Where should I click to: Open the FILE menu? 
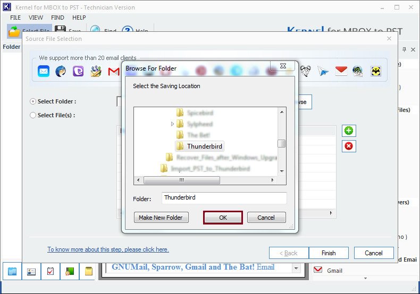pos(15,18)
